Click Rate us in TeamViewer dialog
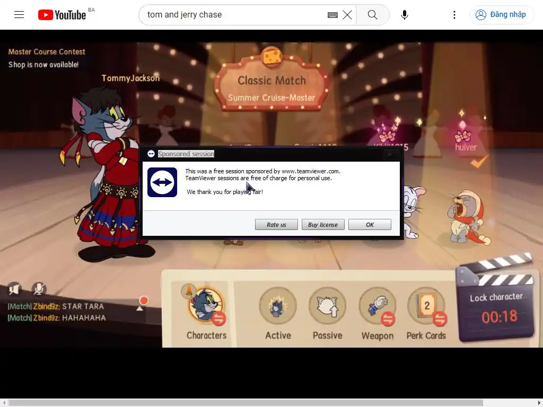This screenshot has width=543, height=407. click(276, 225)
